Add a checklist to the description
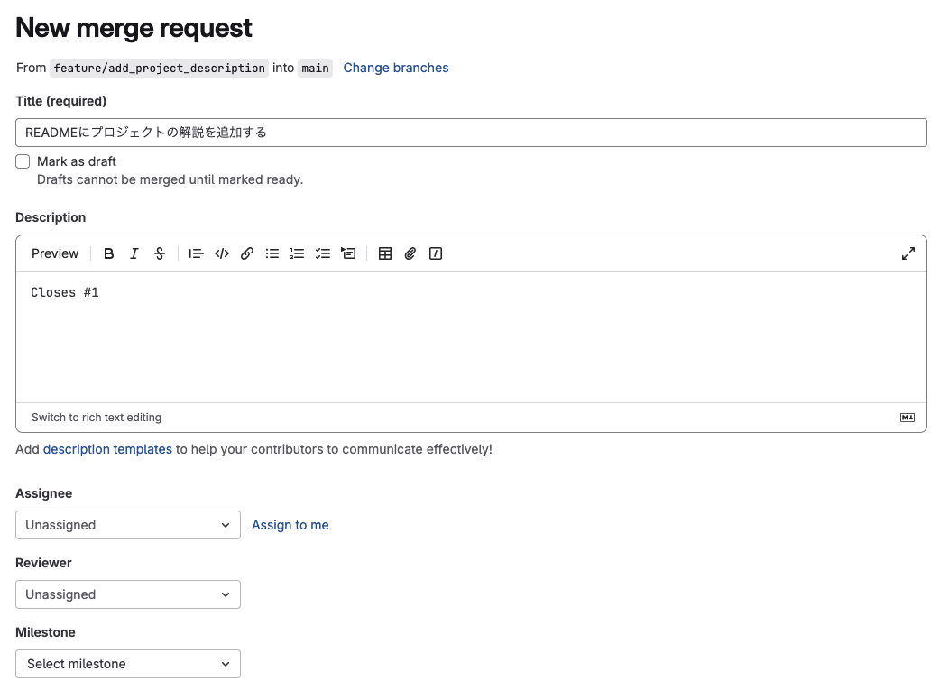Screen dimensions: 949x681 pos(323,253)
